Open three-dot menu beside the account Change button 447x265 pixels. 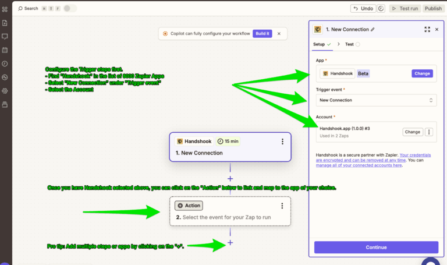429,132
